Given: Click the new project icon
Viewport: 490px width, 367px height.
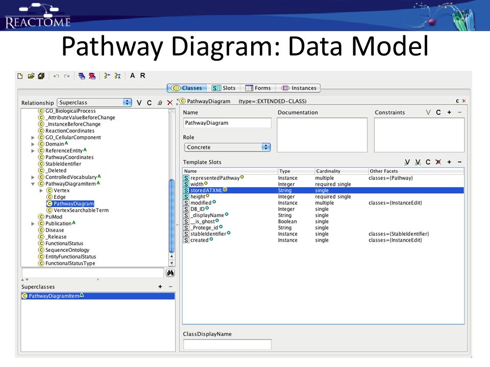Looking at the screenshot, I should point(20,76).
